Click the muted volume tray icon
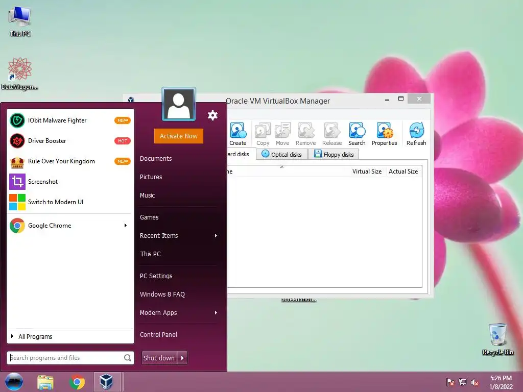This screenshot has height=392, width=523. click(x=475, y=382)
